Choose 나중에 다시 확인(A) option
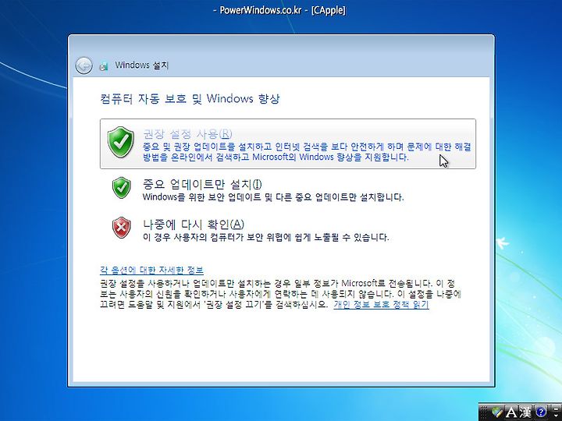Screen dimensions: 562x421 [194, 225]
